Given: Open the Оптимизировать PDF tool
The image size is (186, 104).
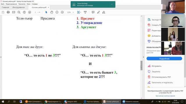Looking at the screenshot, I should point(159,77).
